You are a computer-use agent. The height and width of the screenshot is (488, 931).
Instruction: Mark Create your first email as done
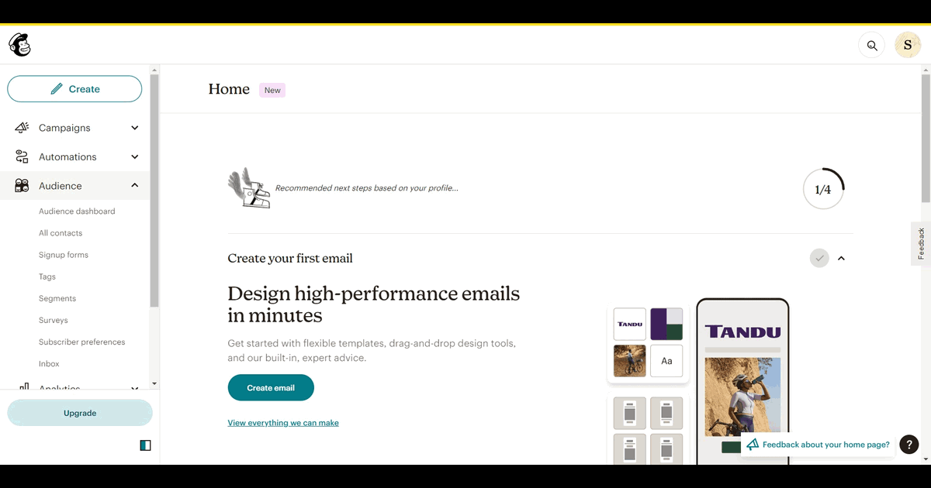coord(819,258)
